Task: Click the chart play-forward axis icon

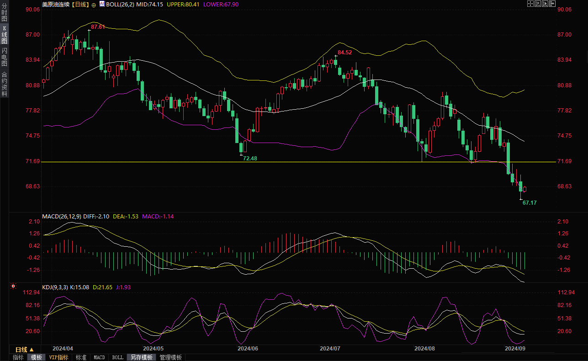Action: tap(545, 4)
